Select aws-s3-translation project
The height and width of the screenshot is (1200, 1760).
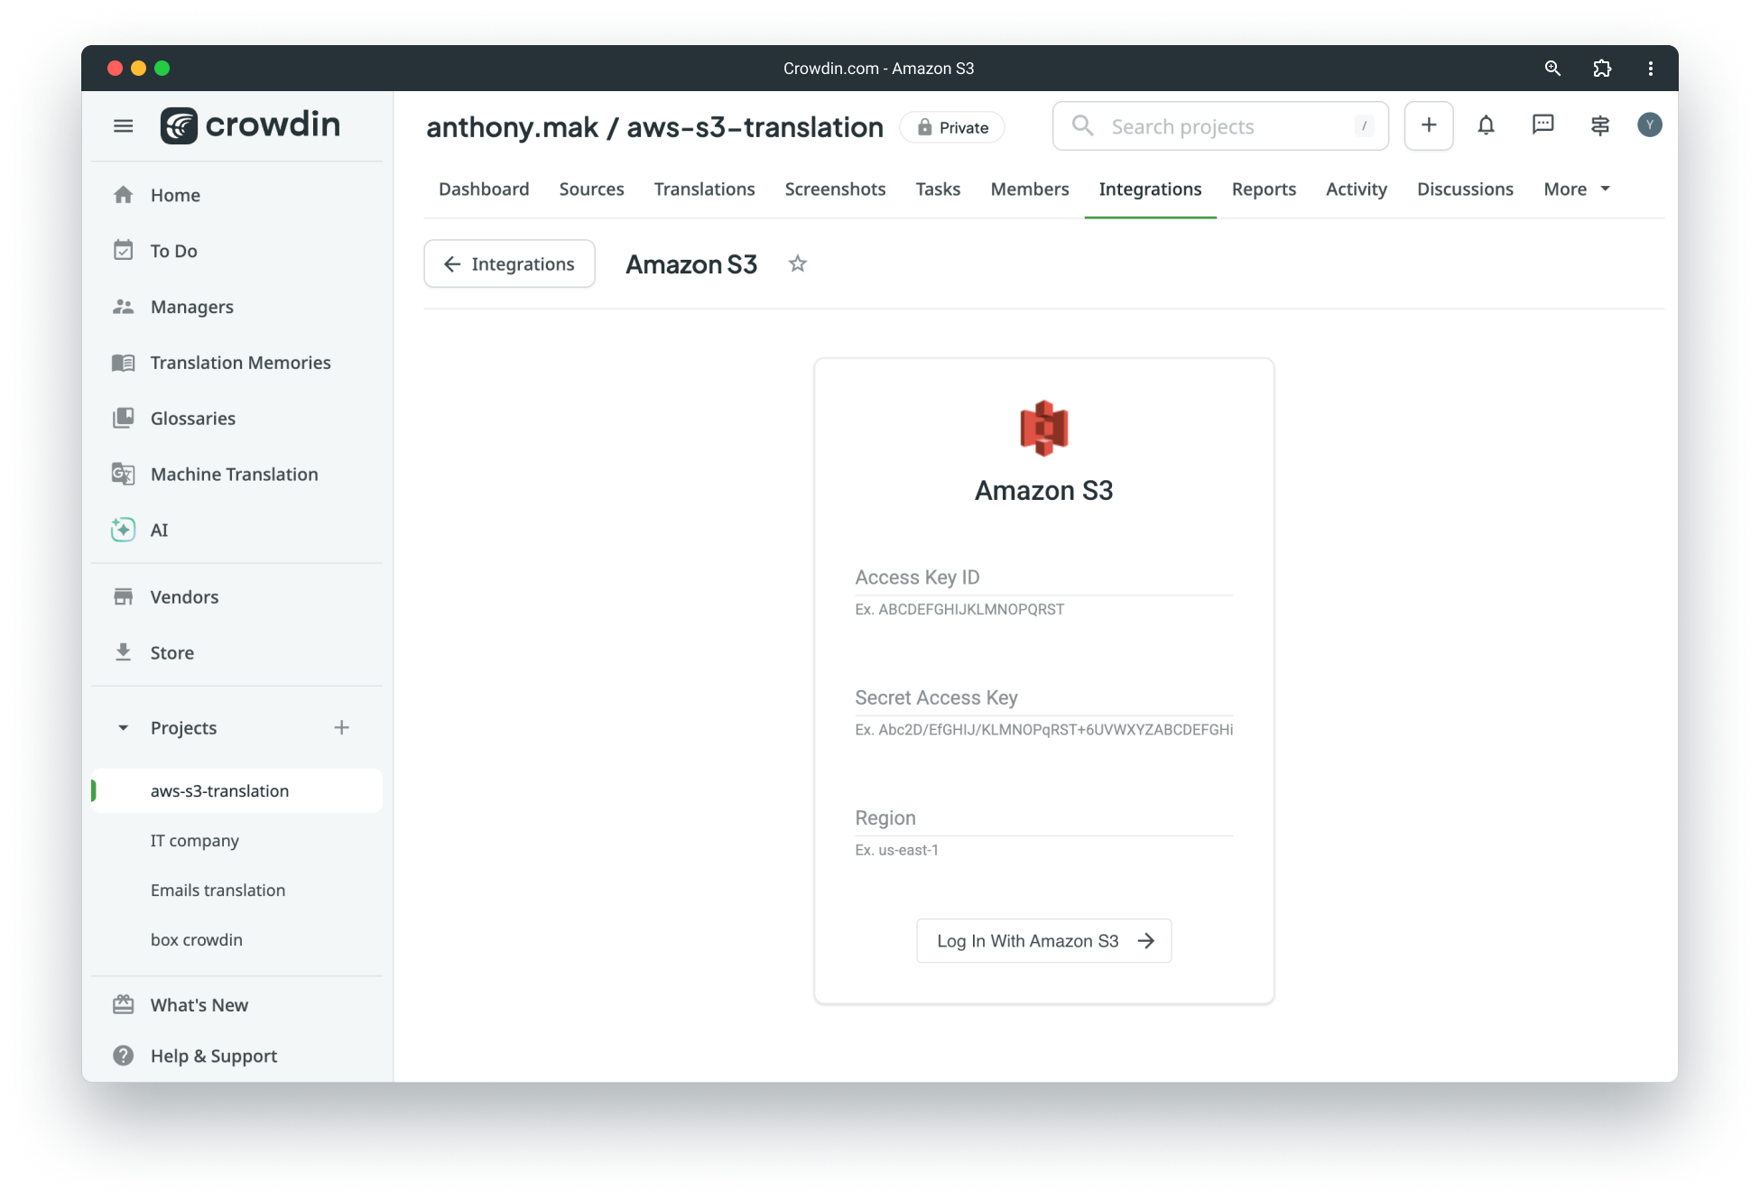click(x=236, y=791)
